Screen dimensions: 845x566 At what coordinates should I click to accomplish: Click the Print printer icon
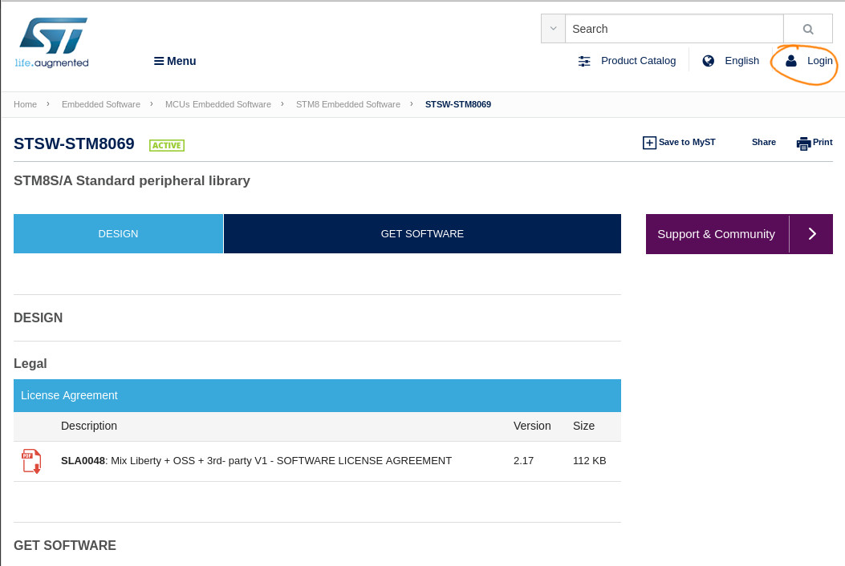coord(803,143)
